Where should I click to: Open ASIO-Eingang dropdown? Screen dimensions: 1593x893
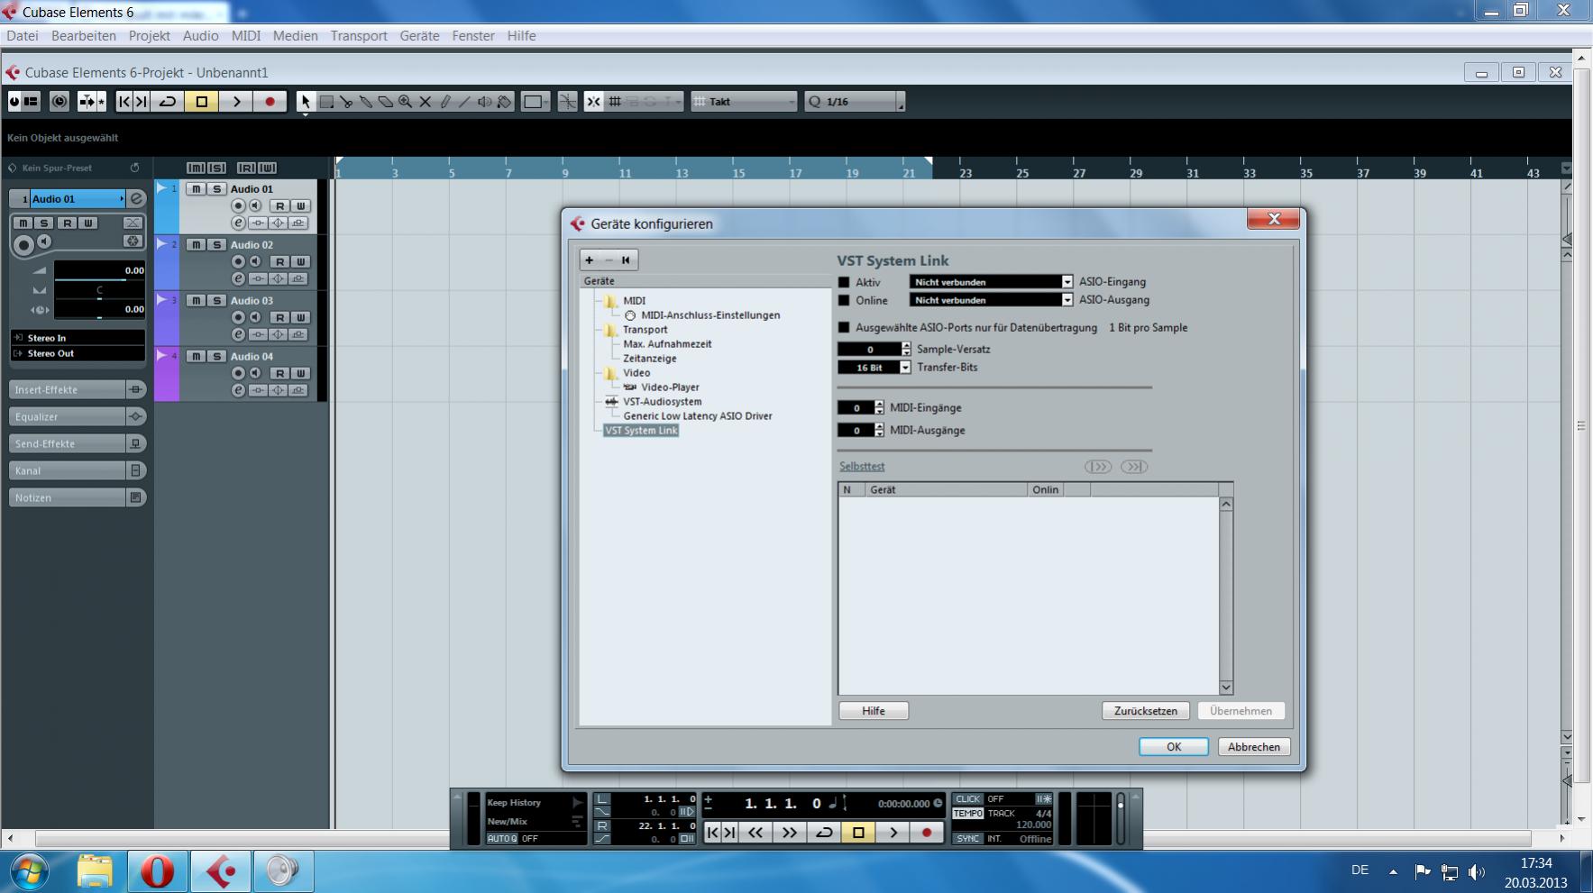(992, 282)
